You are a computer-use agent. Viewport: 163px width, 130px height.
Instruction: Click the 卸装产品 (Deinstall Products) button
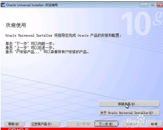pos(129,104)
